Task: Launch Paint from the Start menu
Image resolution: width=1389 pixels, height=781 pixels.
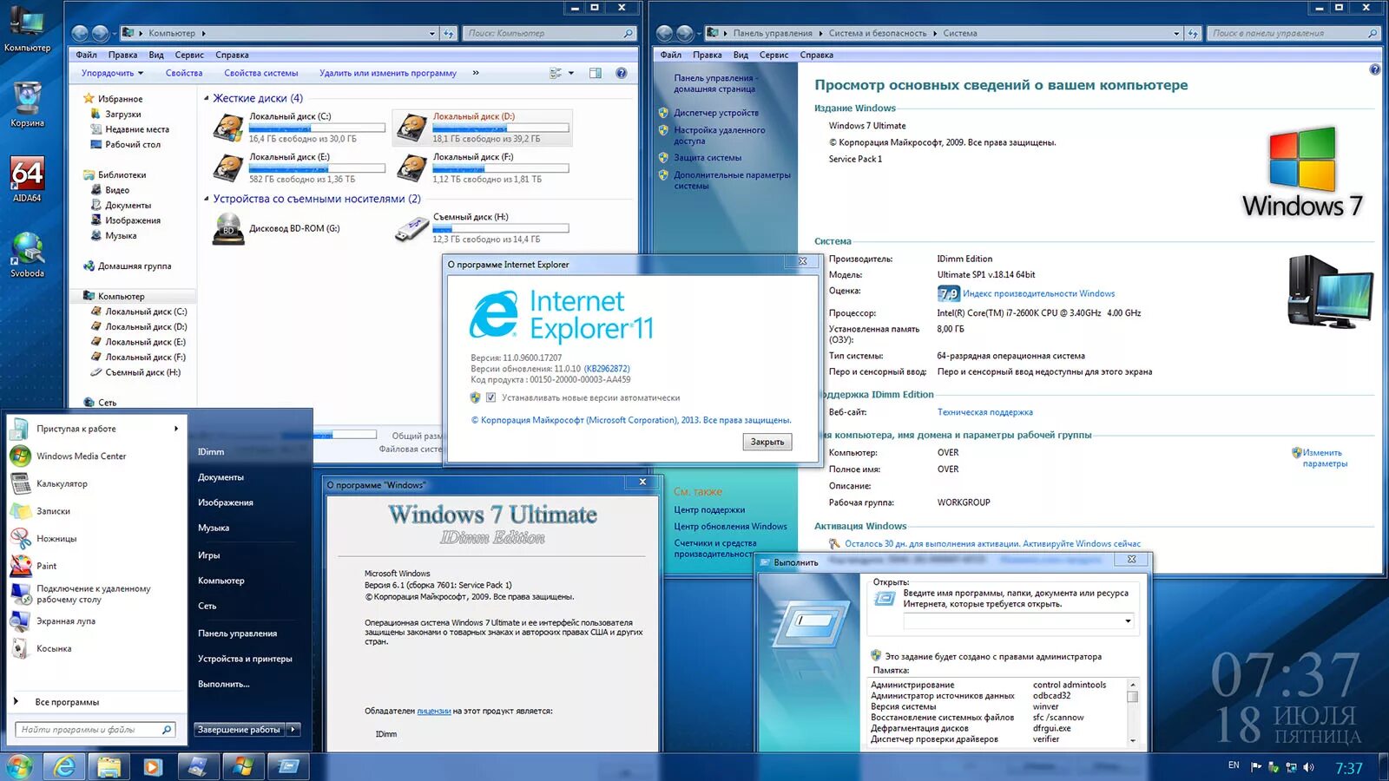Action: pyautogui.click(x=46, y=566)
